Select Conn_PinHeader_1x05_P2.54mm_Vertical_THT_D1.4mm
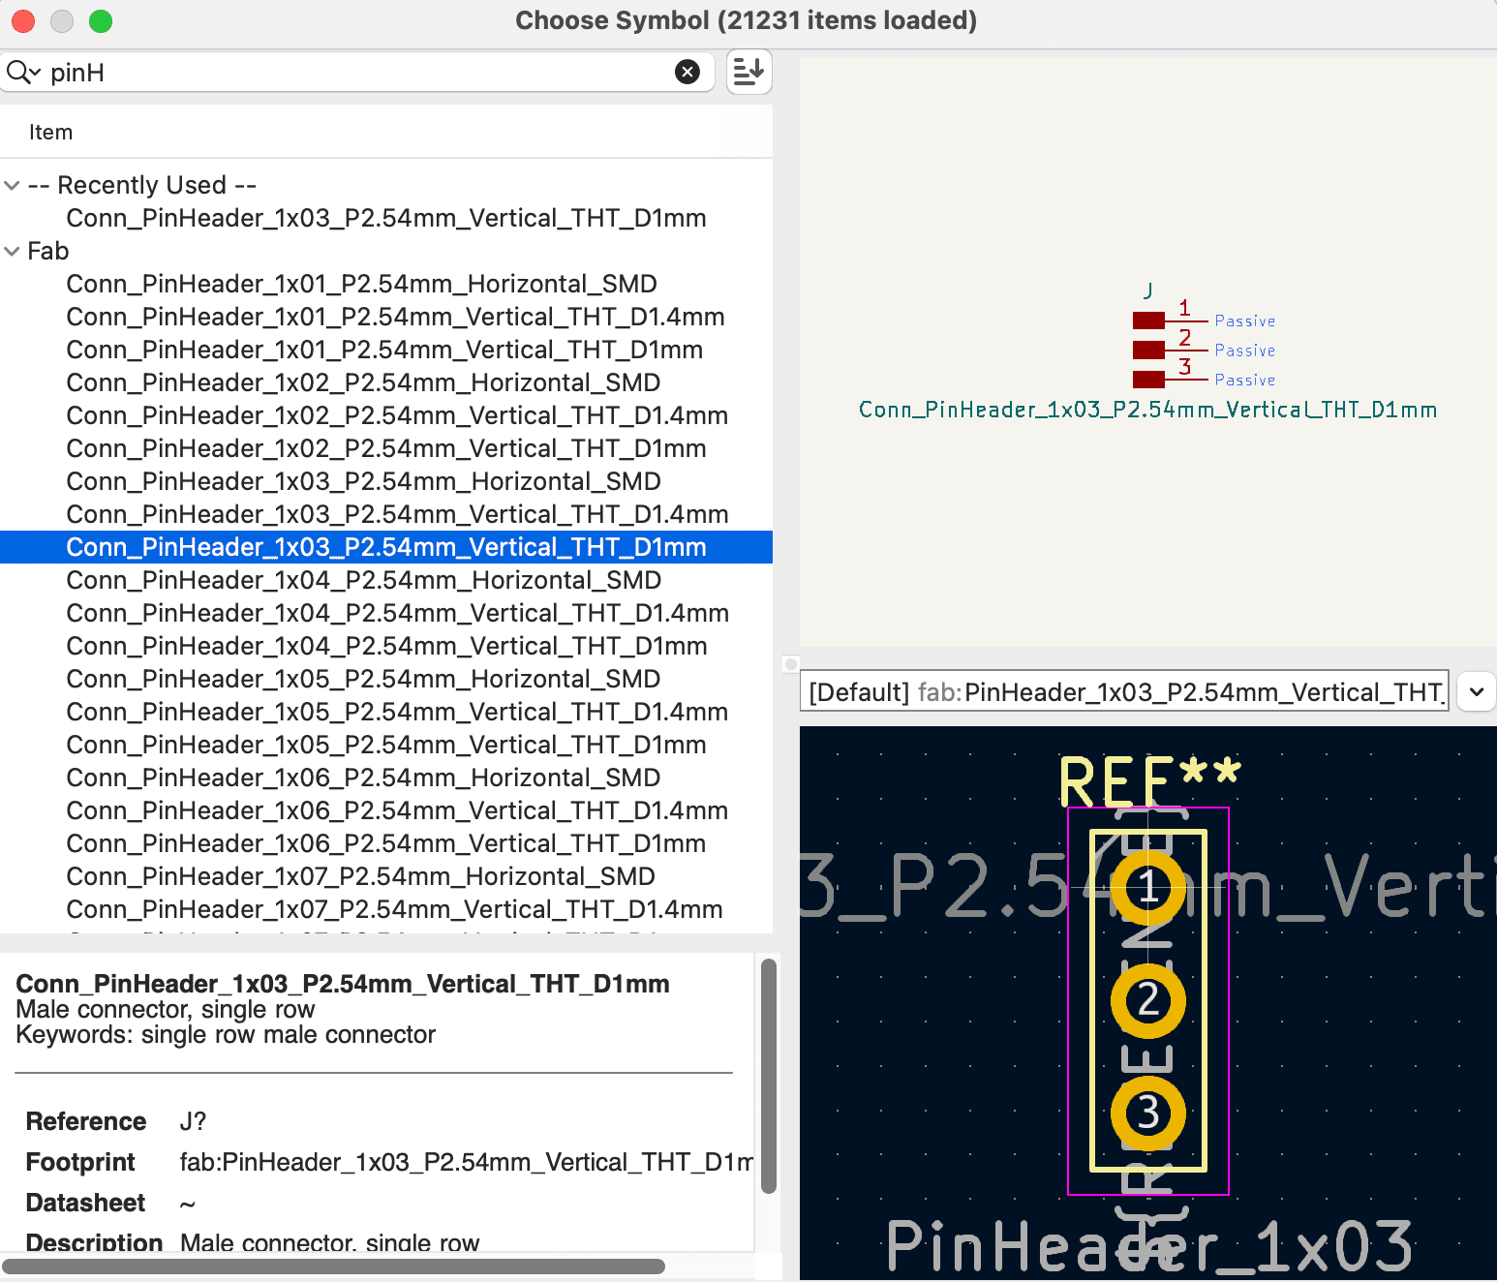1497x1282 pixels. point(397,712)
